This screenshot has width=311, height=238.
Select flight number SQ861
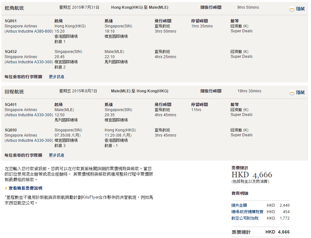click(11, 21)
